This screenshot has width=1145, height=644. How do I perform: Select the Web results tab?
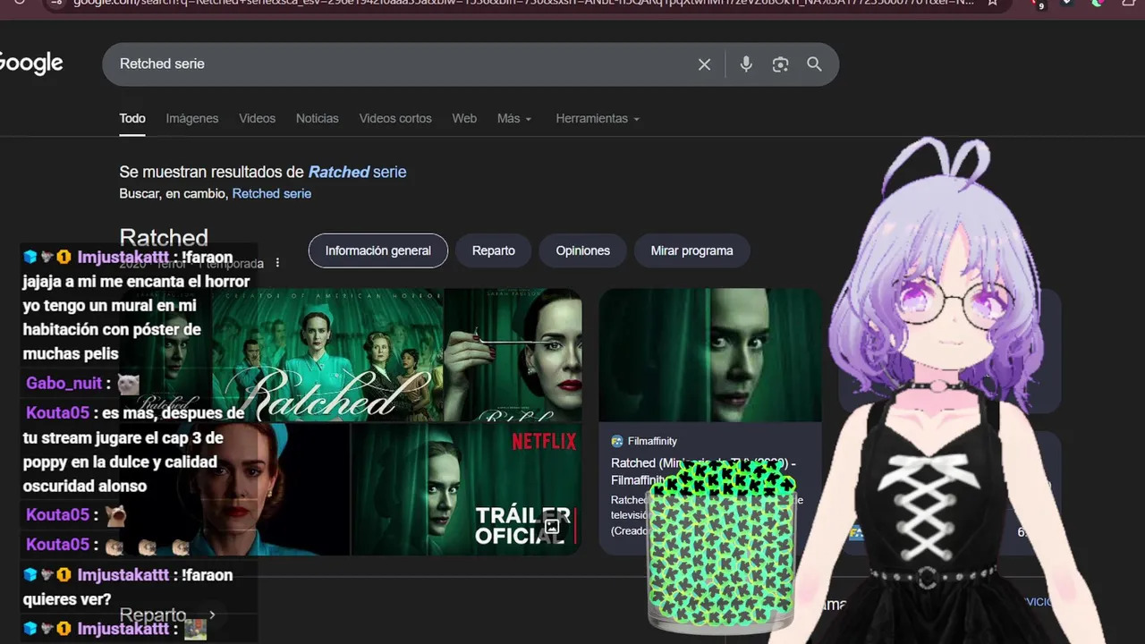[464, 118]
